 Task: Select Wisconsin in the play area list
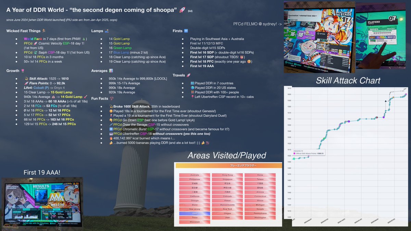[x=195, y=222]
